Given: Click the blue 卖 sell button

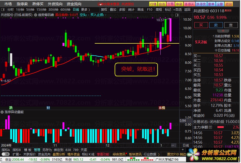Looking at the screenshot, I should coord(216,25).
